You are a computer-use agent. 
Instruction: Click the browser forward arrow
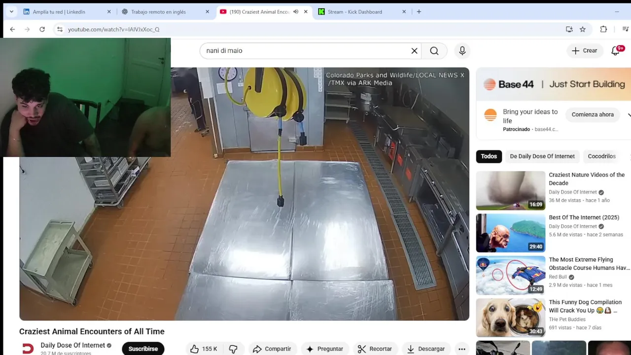pos(27,29)
